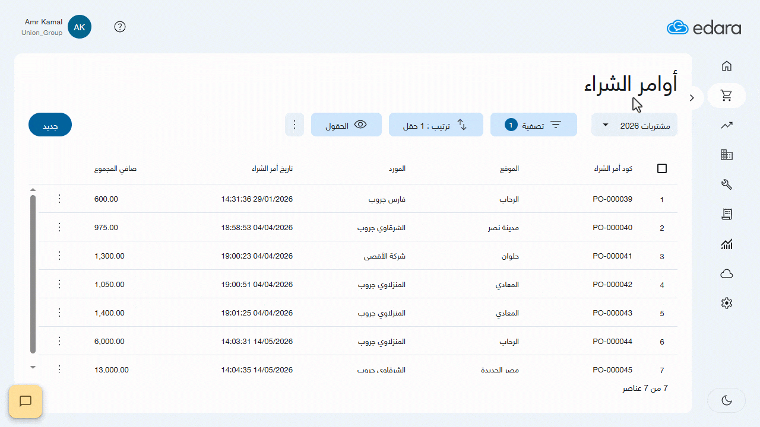Click the scrollbar up arrow
This screenshot has width=760, height=427.
[33, 190]
